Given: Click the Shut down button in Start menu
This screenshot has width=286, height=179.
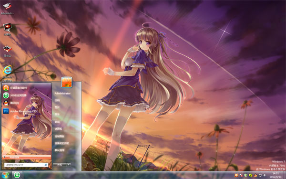Looking at the screenshot, I should pos(60,165).
